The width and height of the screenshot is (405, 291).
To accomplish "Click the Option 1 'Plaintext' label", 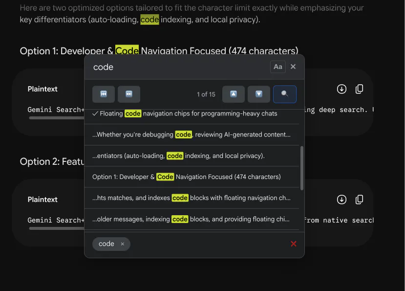I will 43,89.
